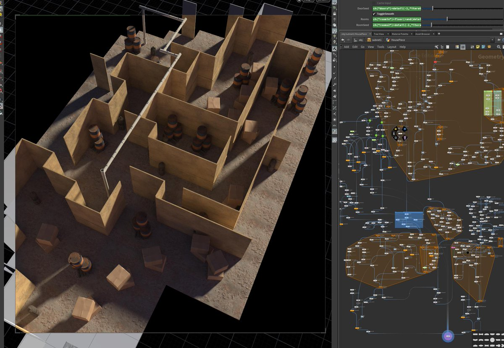Click the RoomSeed expression field
504x348 pixels.
click(x=396, y=25)
